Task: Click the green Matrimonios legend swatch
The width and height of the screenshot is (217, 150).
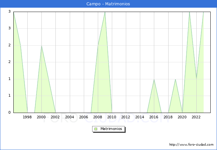Action: tap(96, 129)
